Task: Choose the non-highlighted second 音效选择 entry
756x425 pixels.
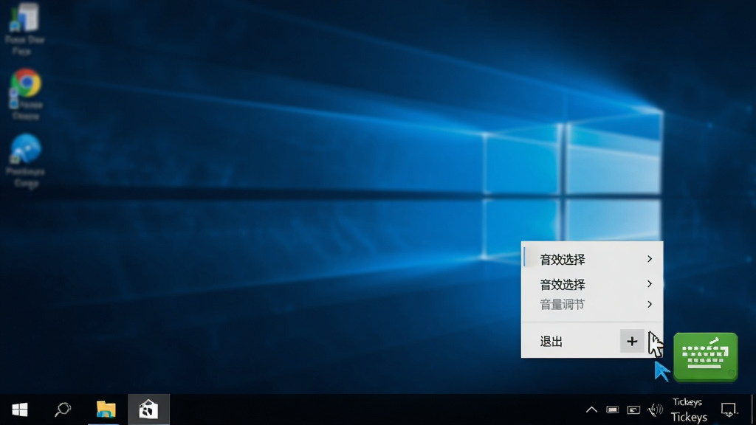Action: [592, 284]
